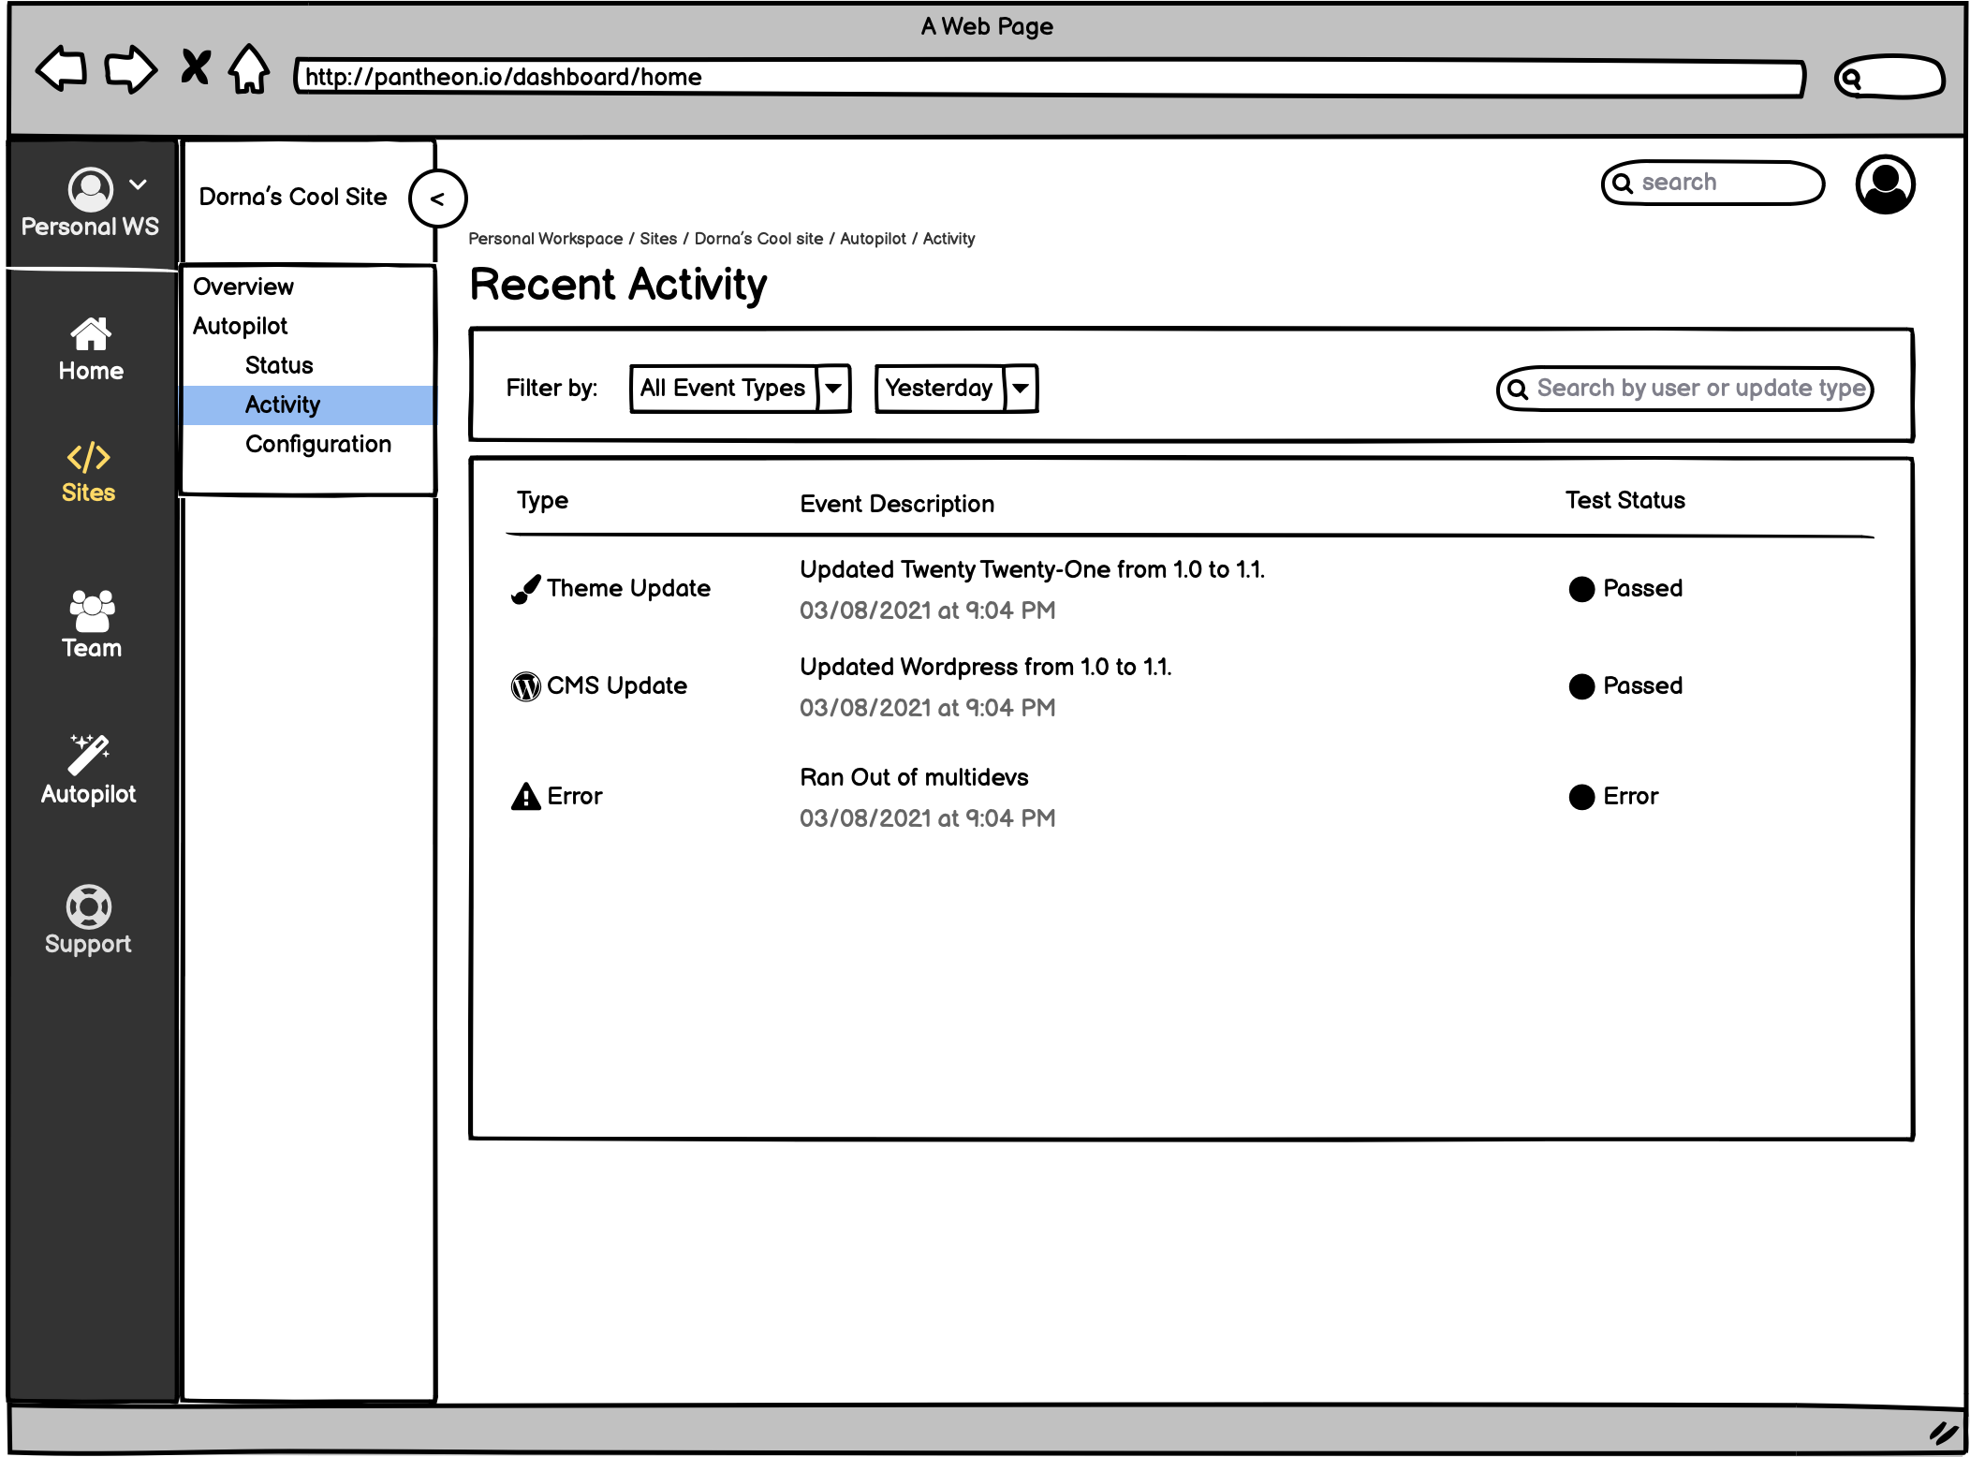Viewport: 1970px width, 1457px height.
Task: Click the browser back arrow icon
Action: (x=62, y=69)
